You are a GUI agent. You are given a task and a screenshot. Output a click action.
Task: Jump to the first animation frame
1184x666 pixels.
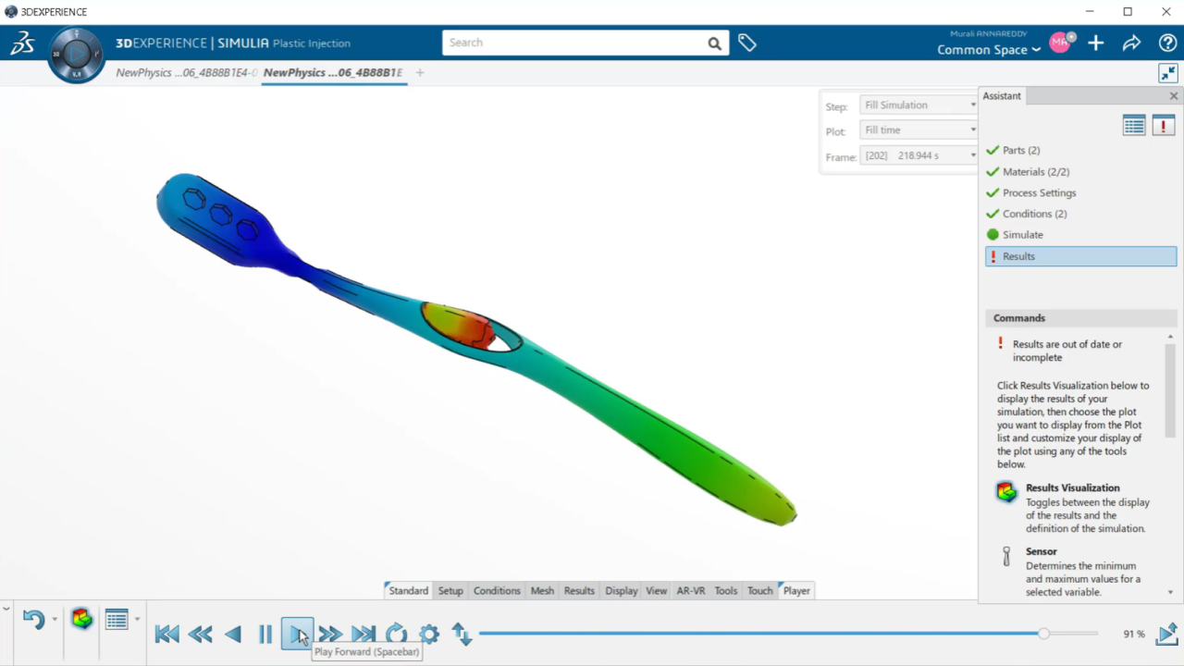[x=167, y=634]
